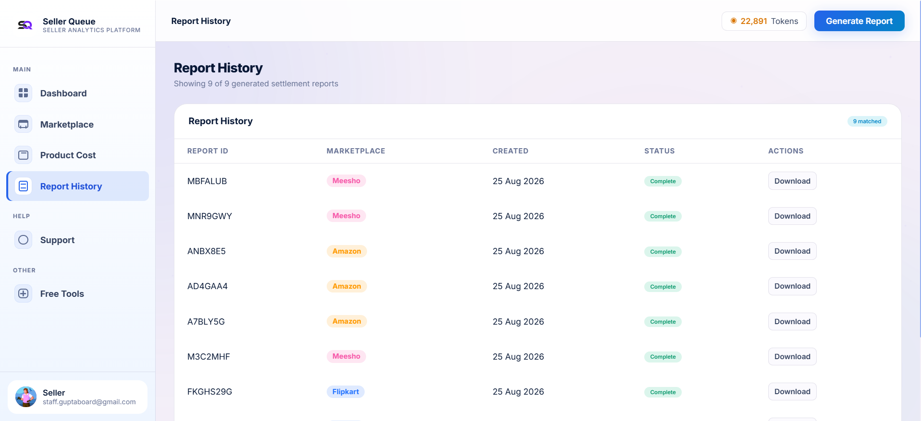The image size is (921, 421).
Task: Click report ID M3C2MHF
Action: coord(209,357)
